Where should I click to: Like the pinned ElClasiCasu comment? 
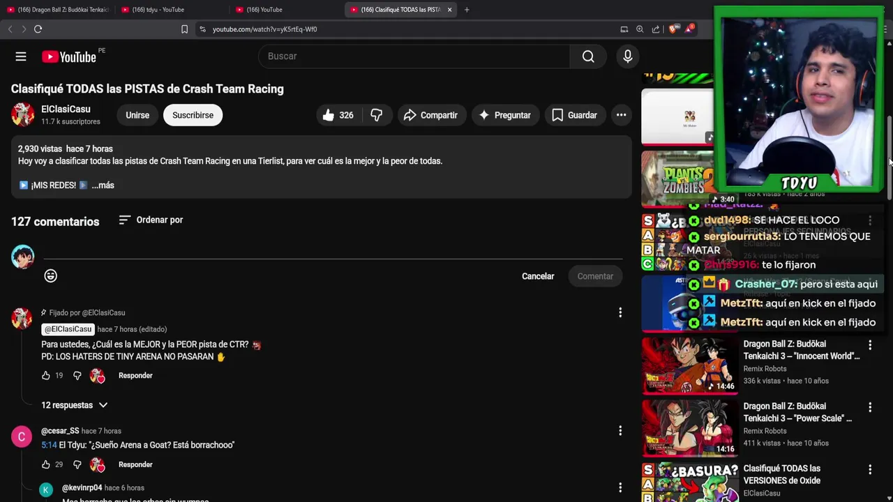point(46,376)
